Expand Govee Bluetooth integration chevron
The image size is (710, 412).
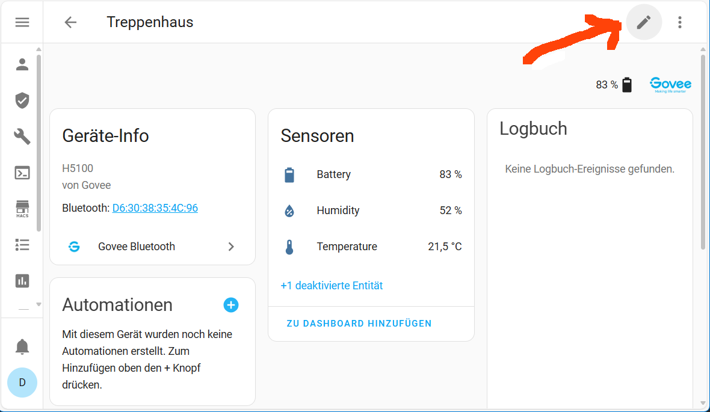231,247
